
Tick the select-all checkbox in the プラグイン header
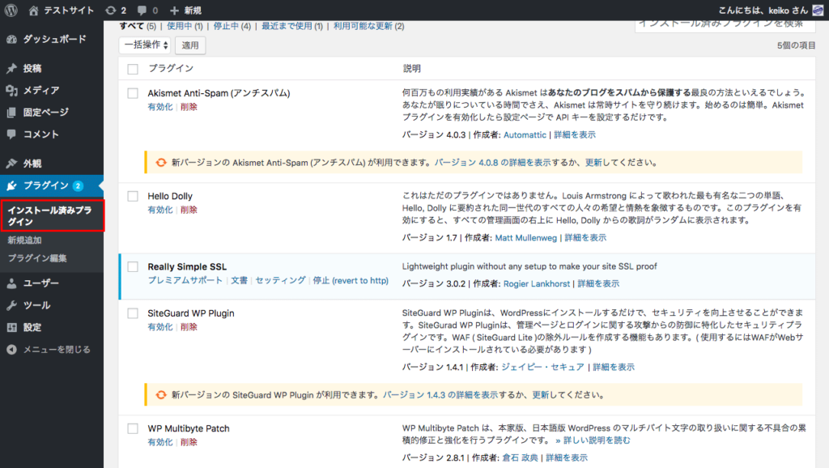pyautogui.click(x=133, y=69)
